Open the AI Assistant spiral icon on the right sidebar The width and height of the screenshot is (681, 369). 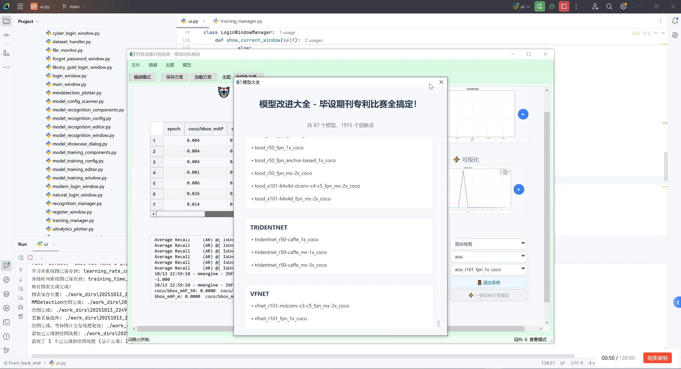coord(675,35)
